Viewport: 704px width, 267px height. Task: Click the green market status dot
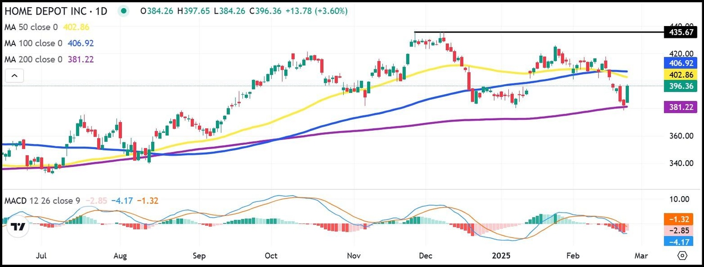[123, 11]
